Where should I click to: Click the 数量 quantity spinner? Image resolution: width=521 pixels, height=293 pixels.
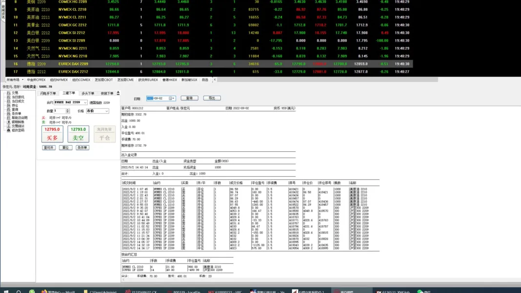[67, 111]
